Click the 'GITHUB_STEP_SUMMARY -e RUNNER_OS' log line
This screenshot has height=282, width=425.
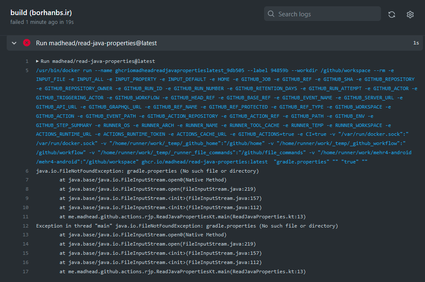point(214,125)
